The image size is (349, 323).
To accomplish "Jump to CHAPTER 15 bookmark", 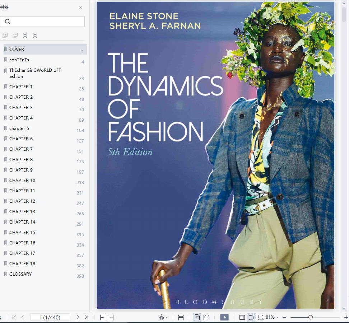I will (45, 233).
